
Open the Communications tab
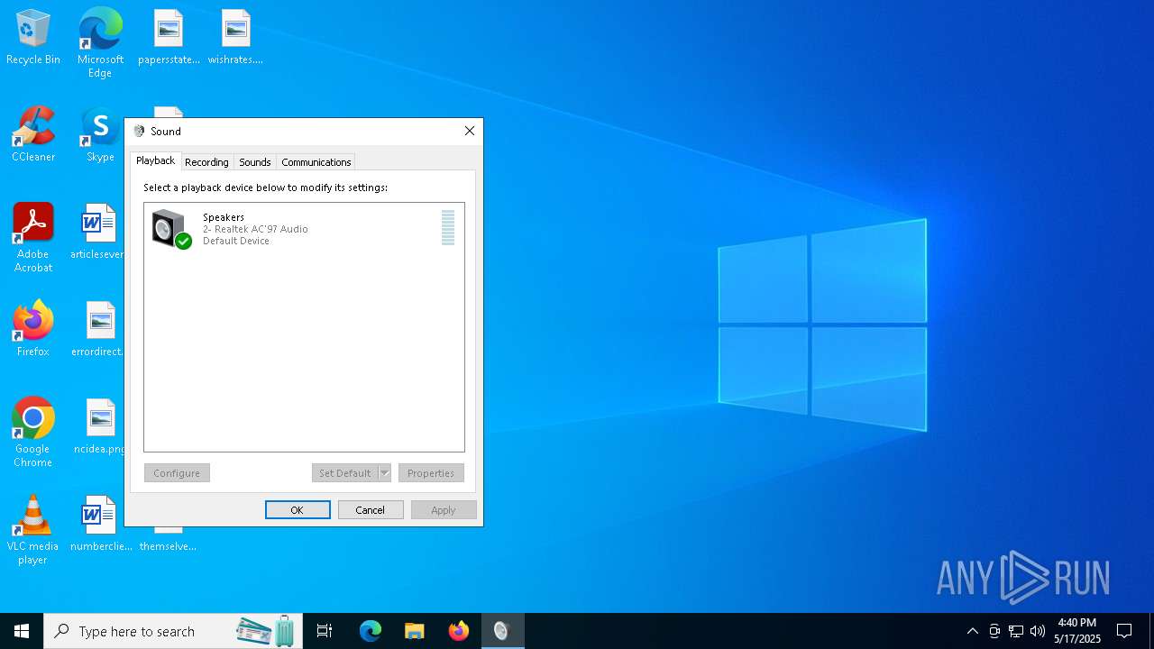coord(316,162)
